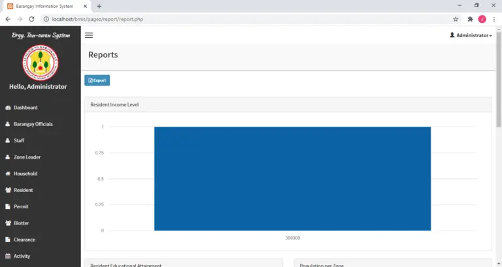502x267 pixels.
Task: Bookmark this page with star icon
Action: [x=456, y=19]
